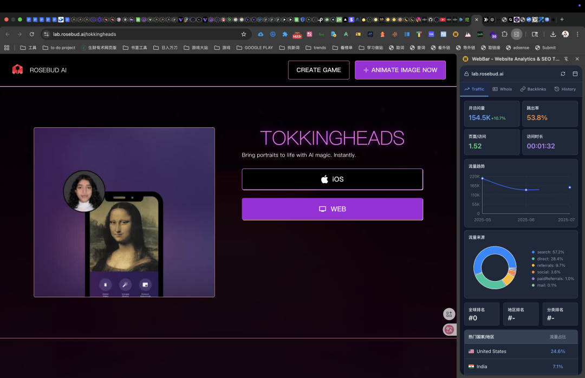The width and height of the screenshot is (585, 378).
Task: Click the red 1422 badge extension icon
Action: point(297,35)
